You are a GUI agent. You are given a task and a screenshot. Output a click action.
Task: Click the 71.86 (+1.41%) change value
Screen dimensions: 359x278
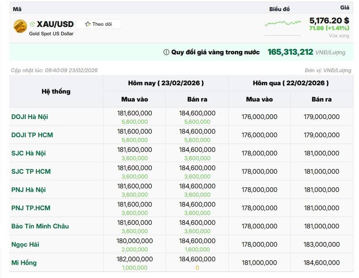(329, 28)
